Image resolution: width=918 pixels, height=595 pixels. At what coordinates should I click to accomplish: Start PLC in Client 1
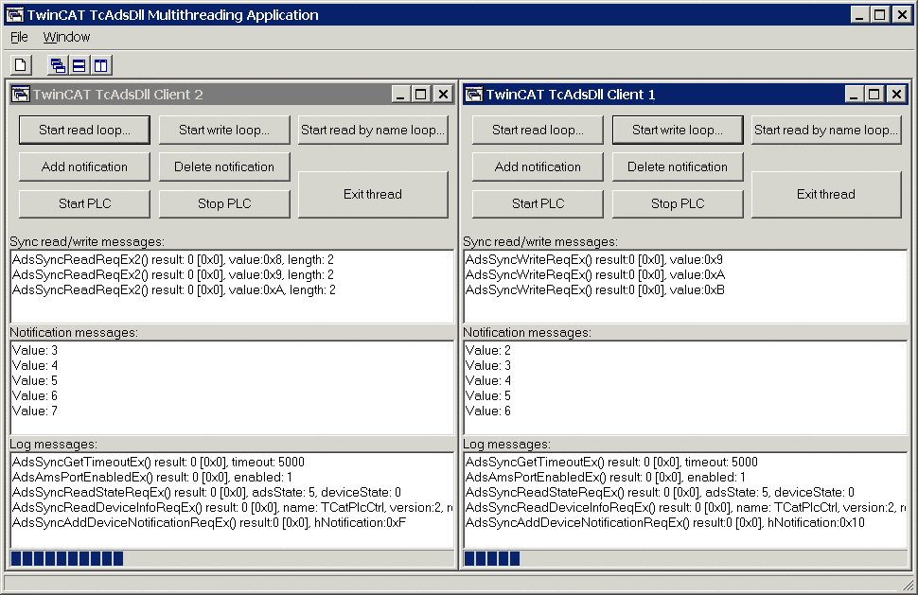(538, 203)
